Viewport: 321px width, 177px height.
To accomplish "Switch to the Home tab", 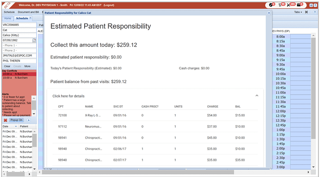I will pyautogui.click(x=8, y=18).
